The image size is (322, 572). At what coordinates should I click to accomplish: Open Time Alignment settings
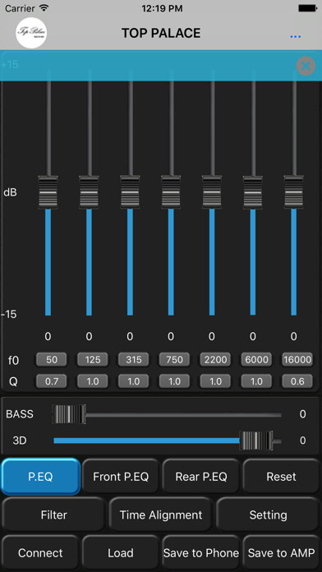(x=161, y=514)
